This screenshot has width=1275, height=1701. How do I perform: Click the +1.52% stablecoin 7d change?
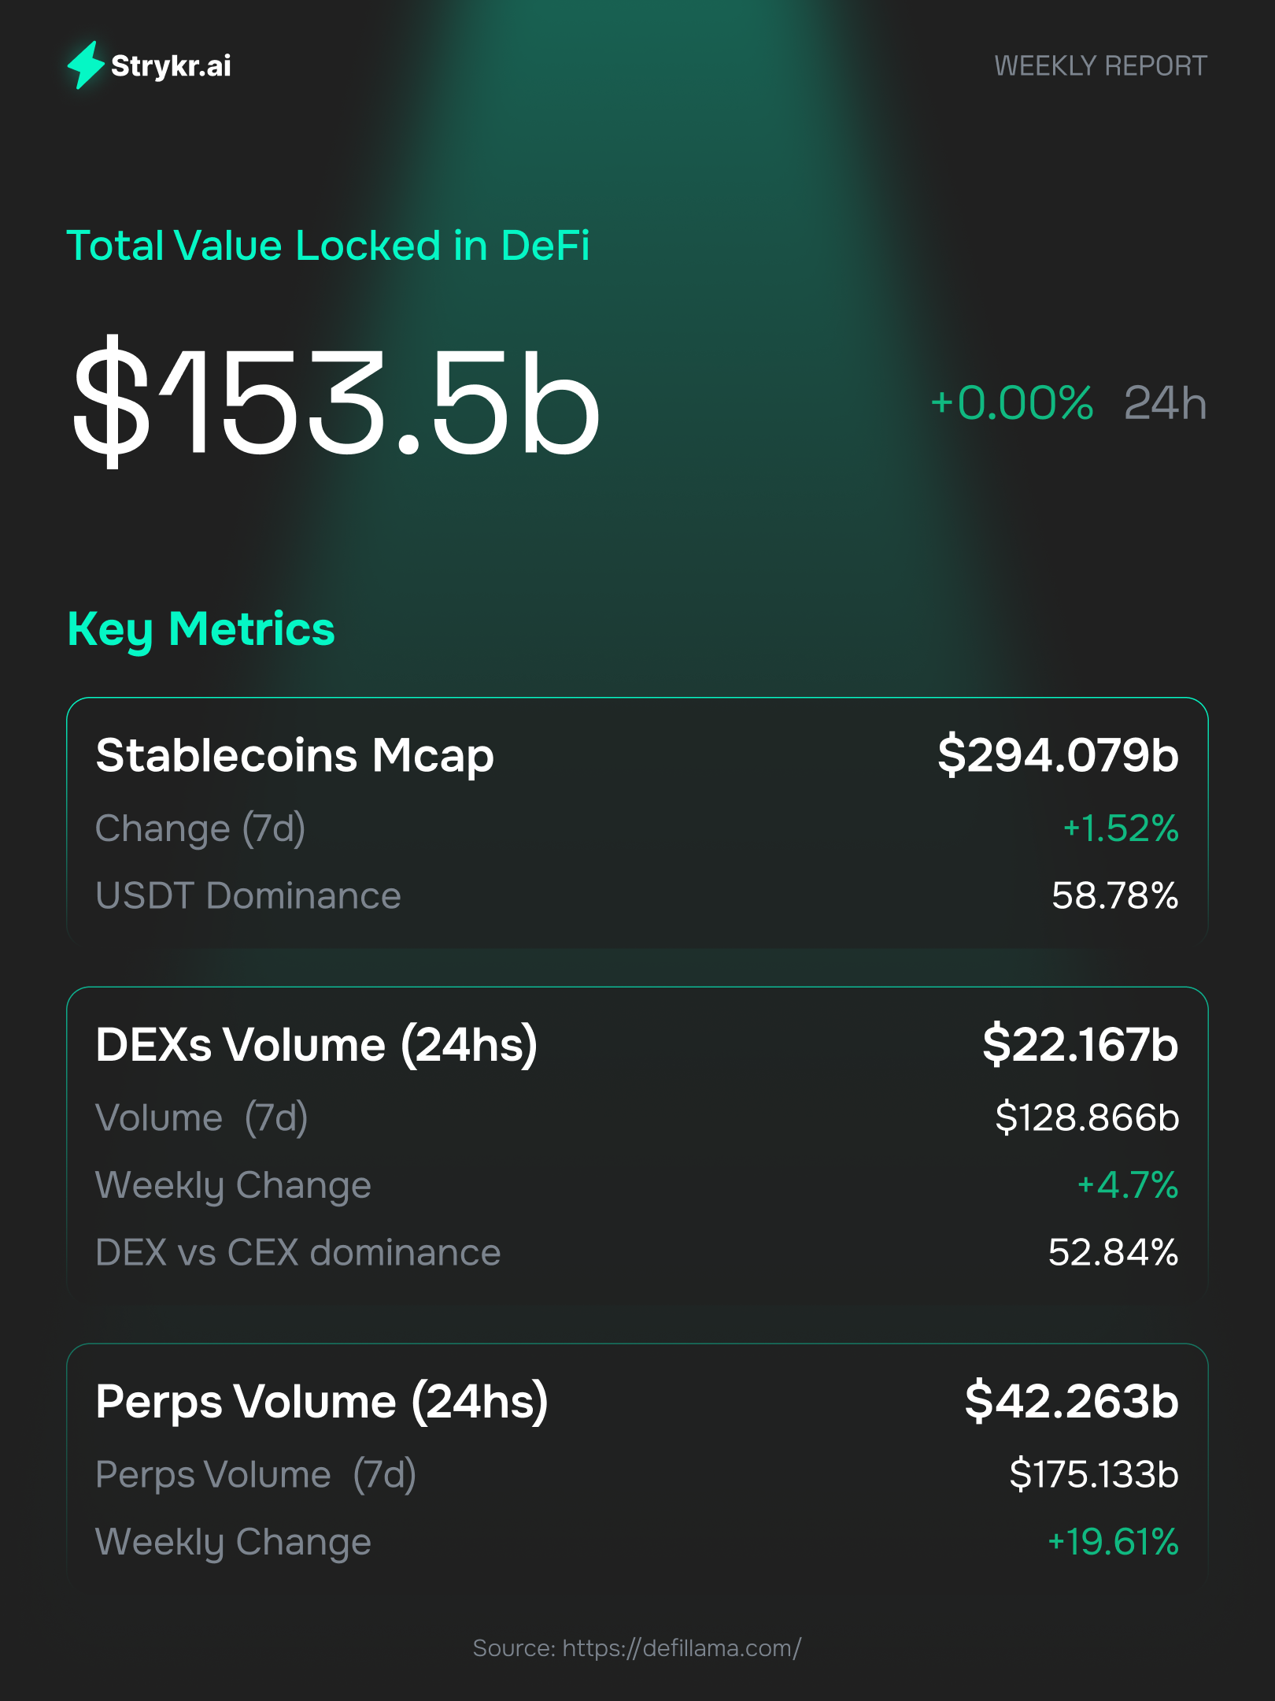pos(1121,828)
